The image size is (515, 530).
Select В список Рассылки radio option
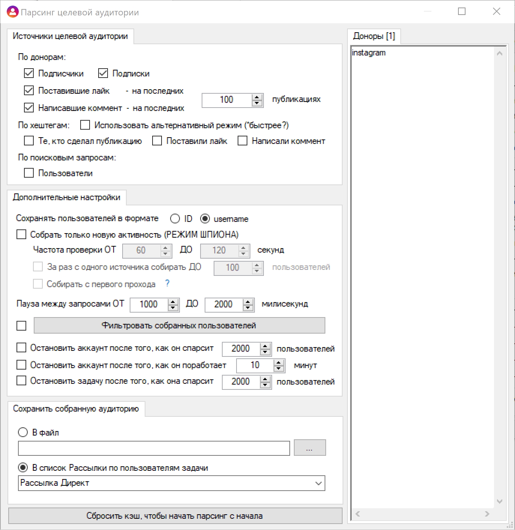click(23, 467)
